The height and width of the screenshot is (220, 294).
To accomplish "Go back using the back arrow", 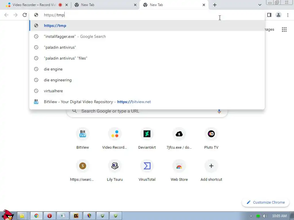I will tap(6, 15).
